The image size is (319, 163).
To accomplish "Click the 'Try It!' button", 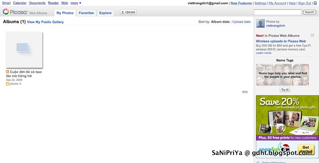I will [285, 90].
